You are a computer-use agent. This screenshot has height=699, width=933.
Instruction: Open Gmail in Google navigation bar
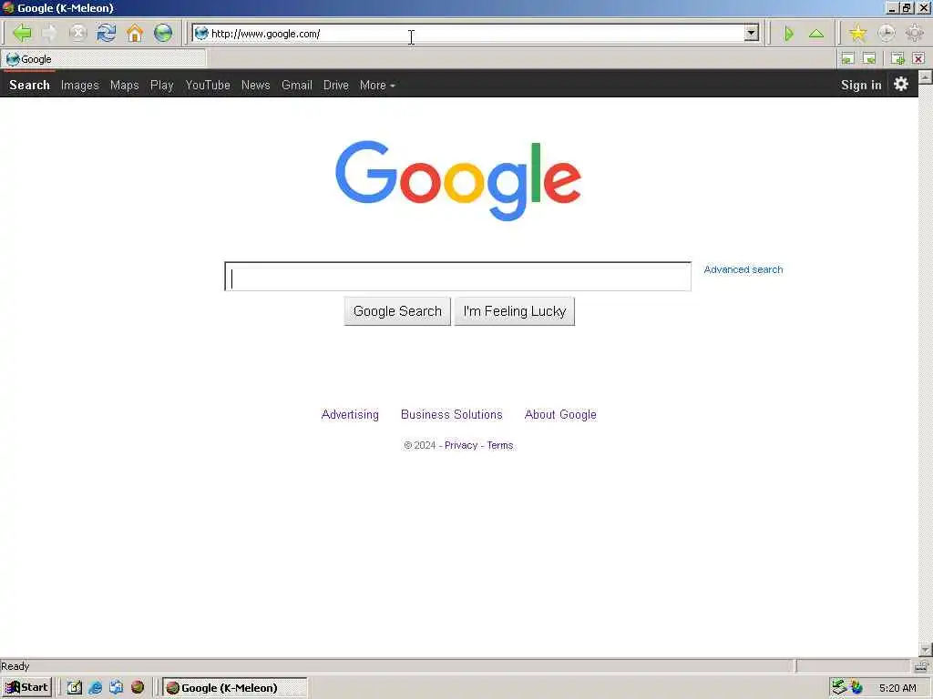click(x=297, y=85)
